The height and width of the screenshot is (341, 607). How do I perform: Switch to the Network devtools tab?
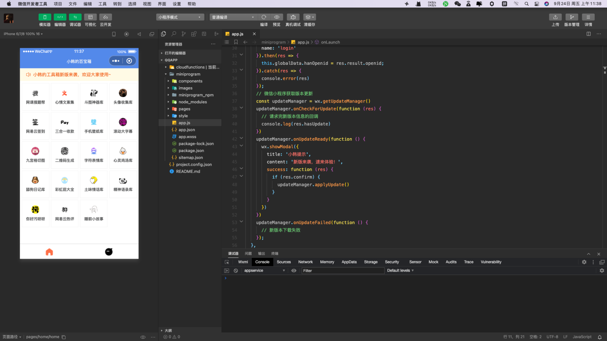coord(305,262)
